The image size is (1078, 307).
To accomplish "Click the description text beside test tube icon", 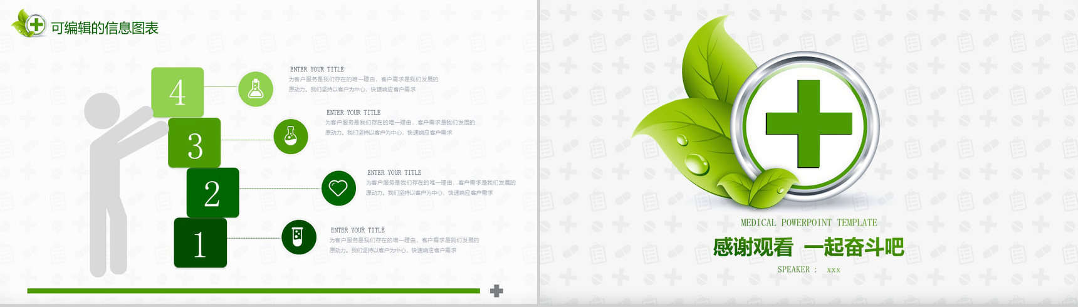I will coord(404,246).
